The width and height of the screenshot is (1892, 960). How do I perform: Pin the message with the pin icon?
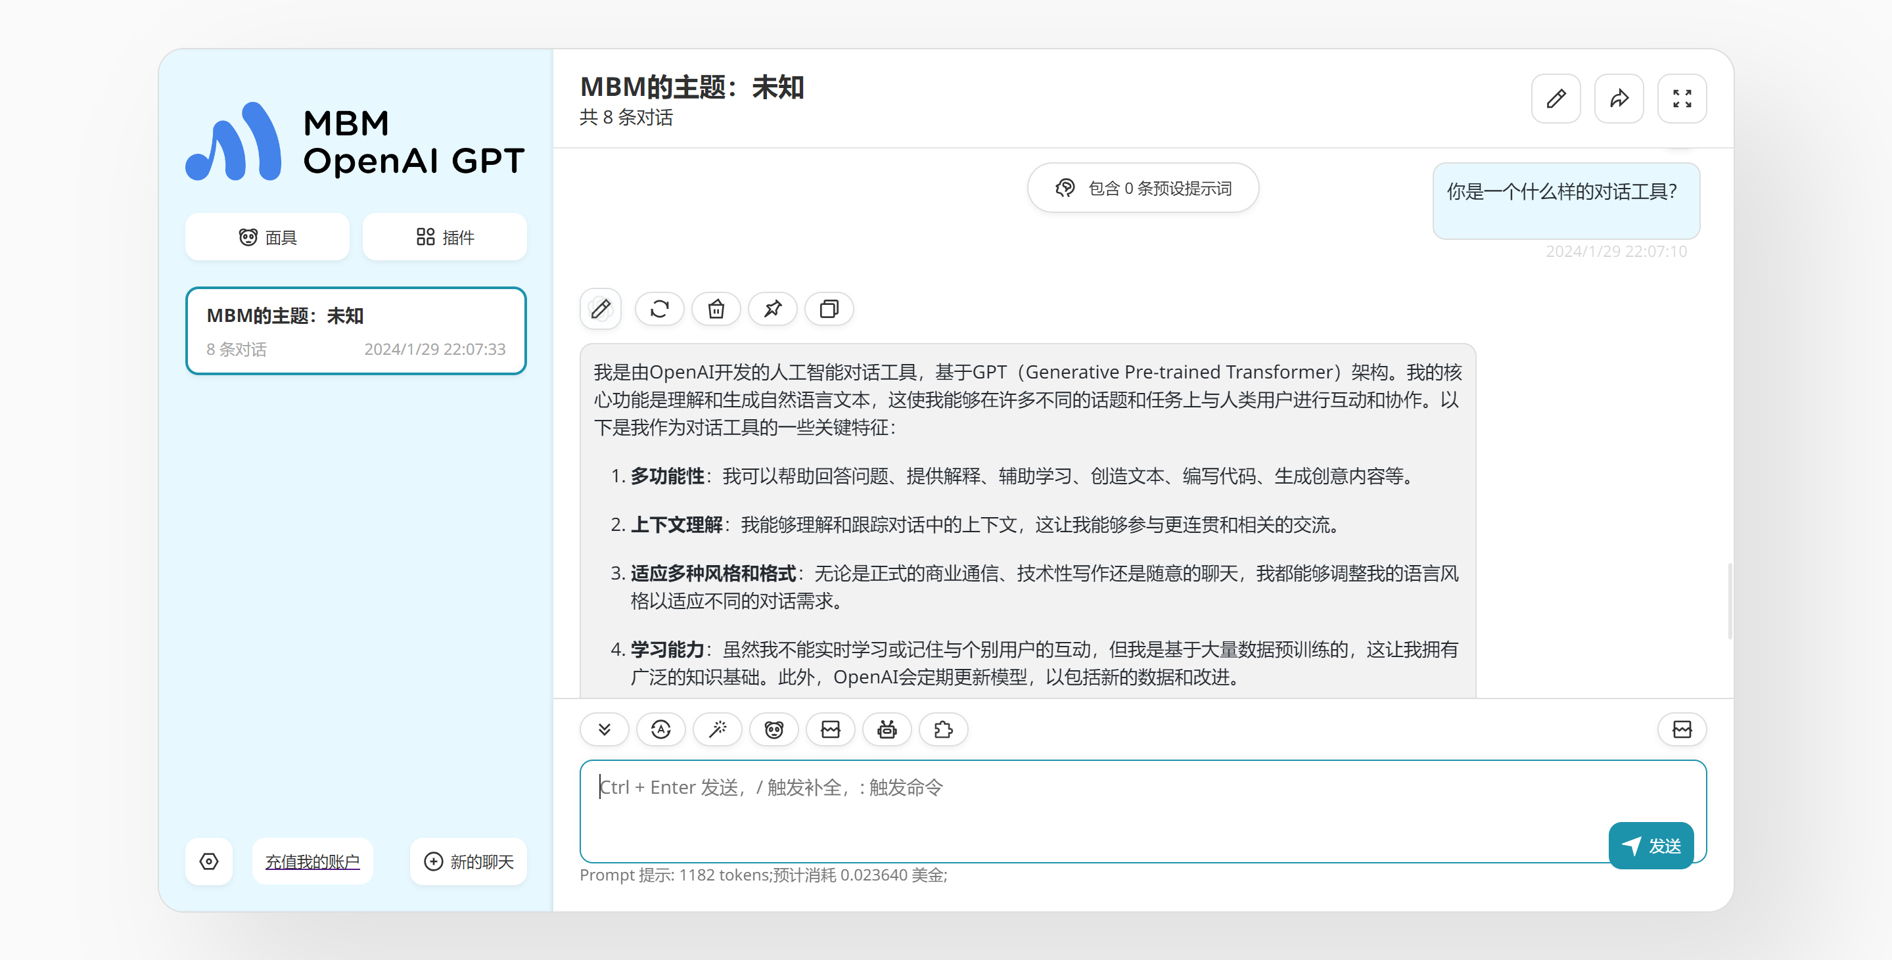tap(772, 308)
